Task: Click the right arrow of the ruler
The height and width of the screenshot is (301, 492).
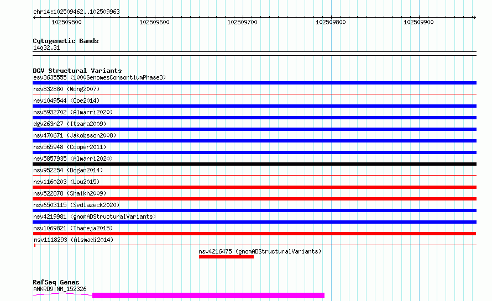Action: pyautogui.click(x=474, y=18)
